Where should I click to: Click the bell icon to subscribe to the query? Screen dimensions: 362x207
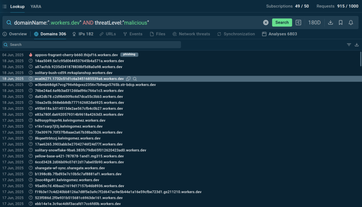(x=351, y=23)
